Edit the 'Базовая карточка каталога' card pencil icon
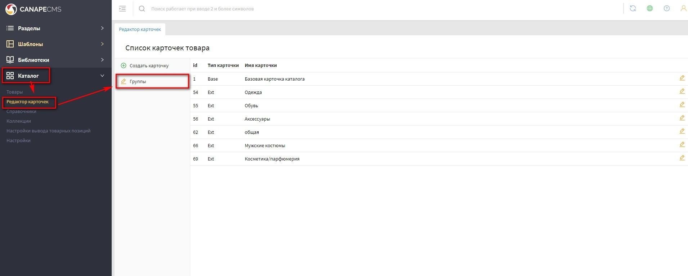The height and width of the screenshot is (276, 688). (682, 78)
